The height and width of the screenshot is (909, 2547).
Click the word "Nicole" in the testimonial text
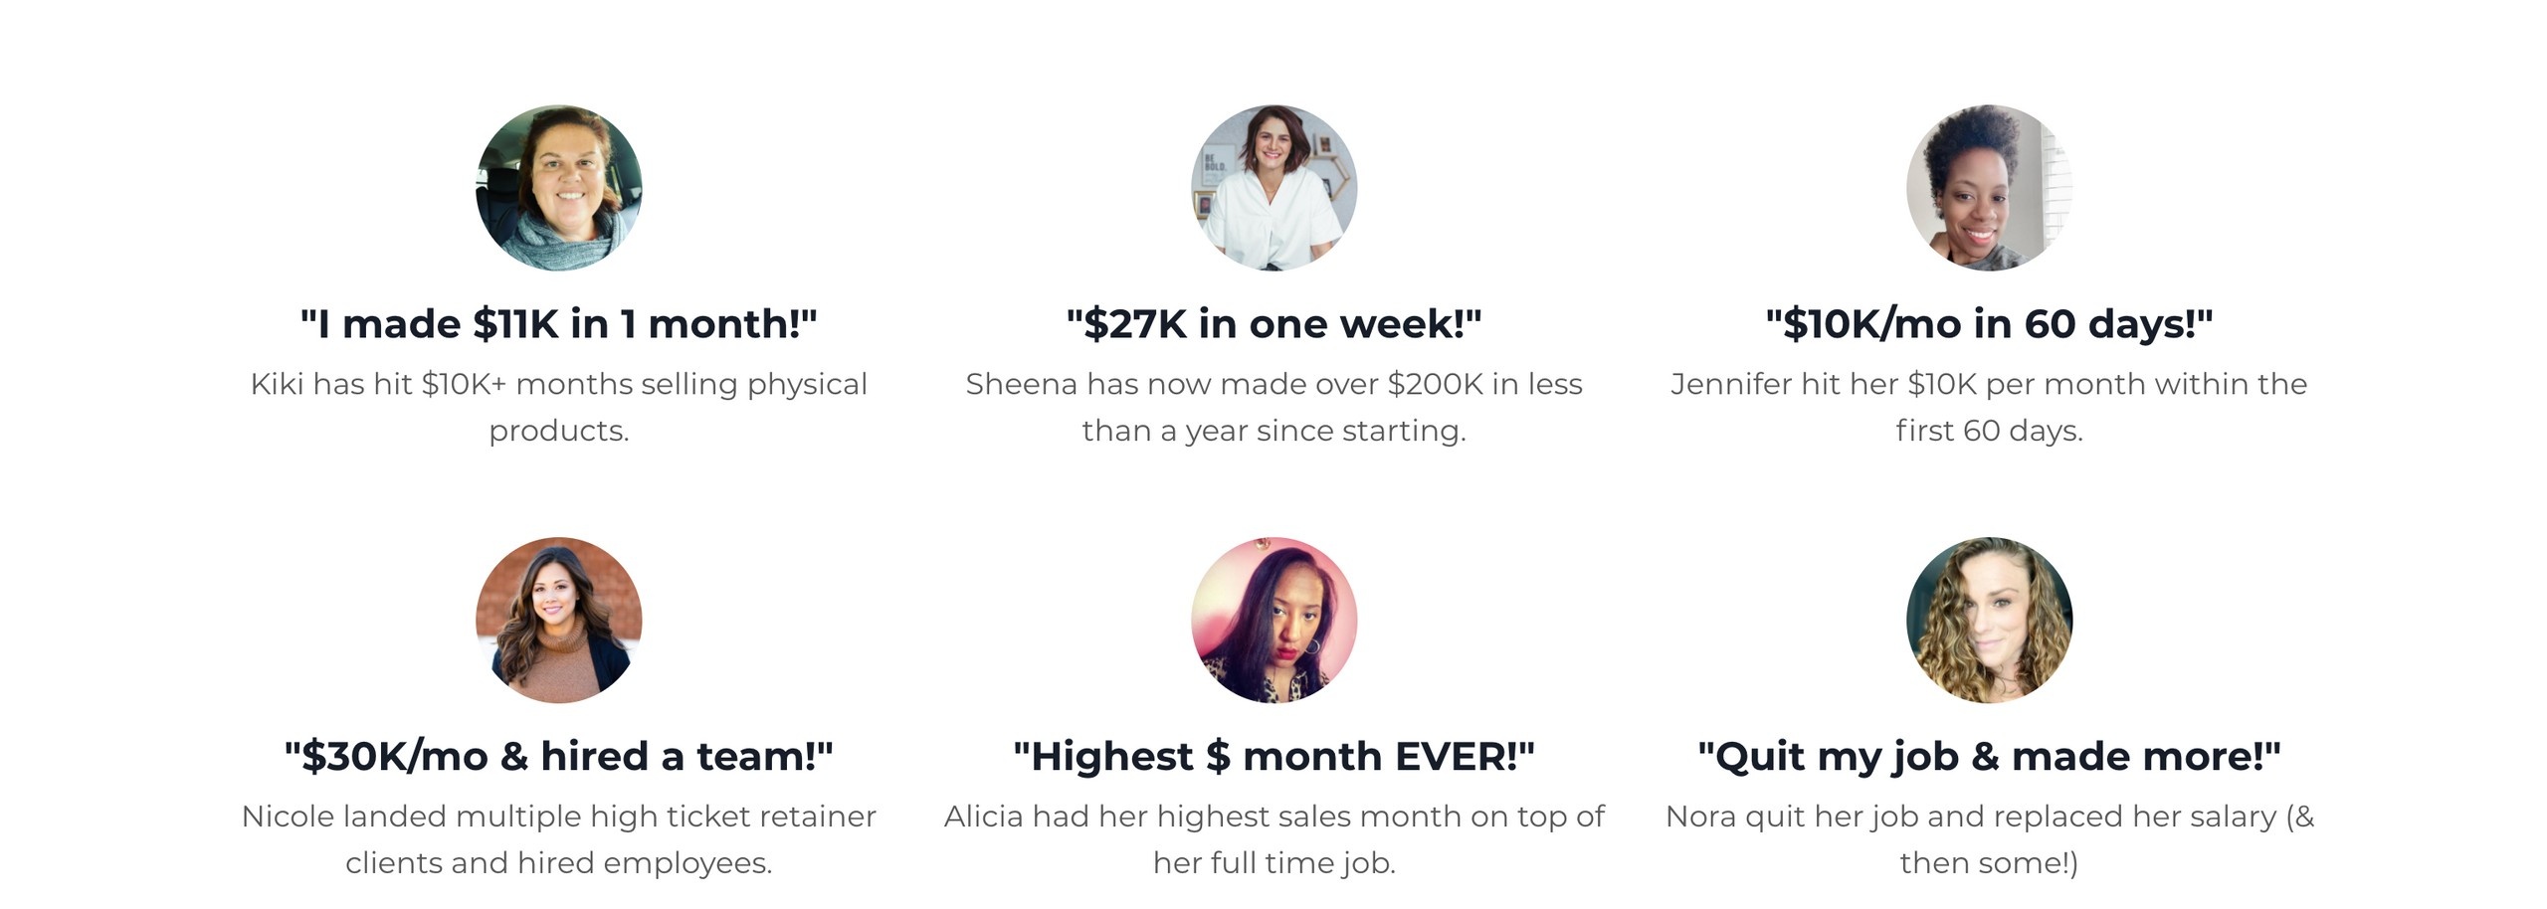pyautogui.click(x=291, y=817)
